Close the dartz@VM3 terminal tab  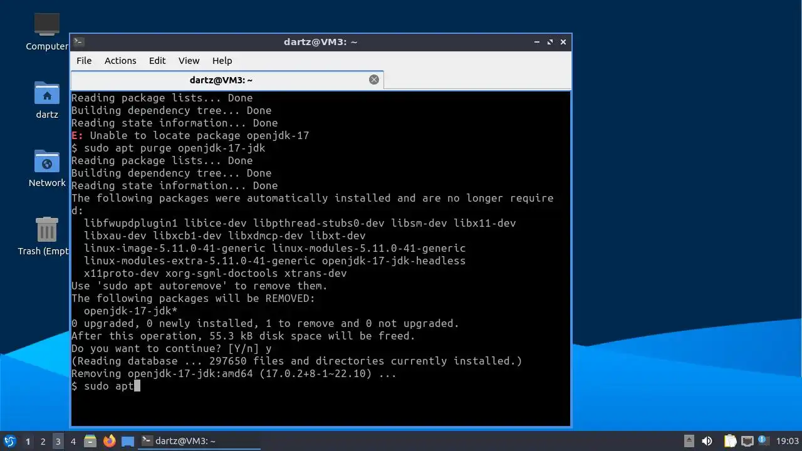click(x=374, y=80)
